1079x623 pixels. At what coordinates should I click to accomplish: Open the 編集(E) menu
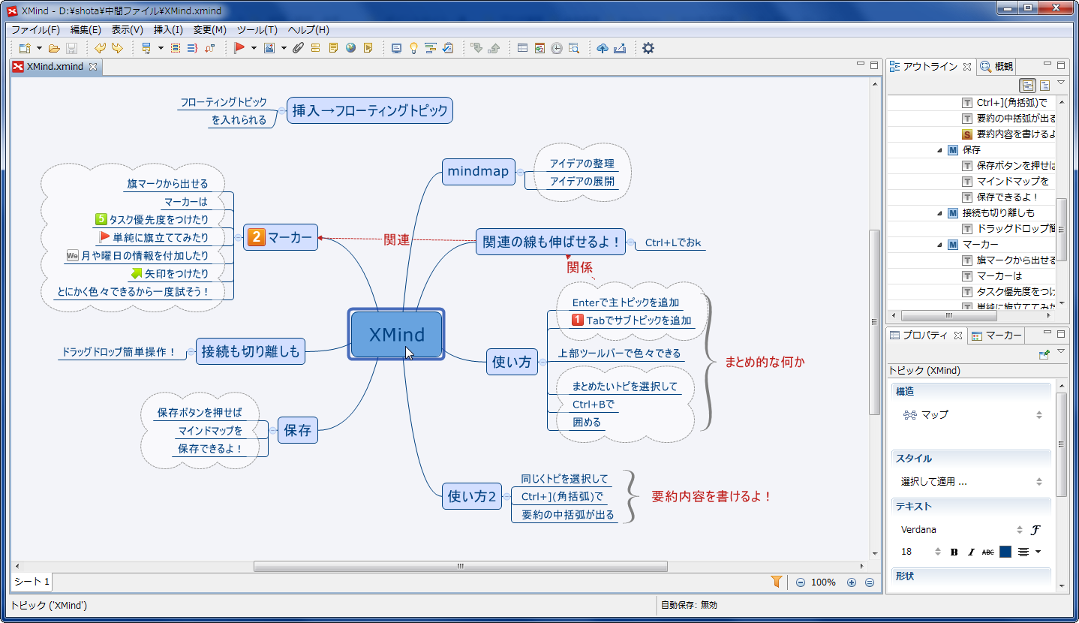[x=86, y=30]
